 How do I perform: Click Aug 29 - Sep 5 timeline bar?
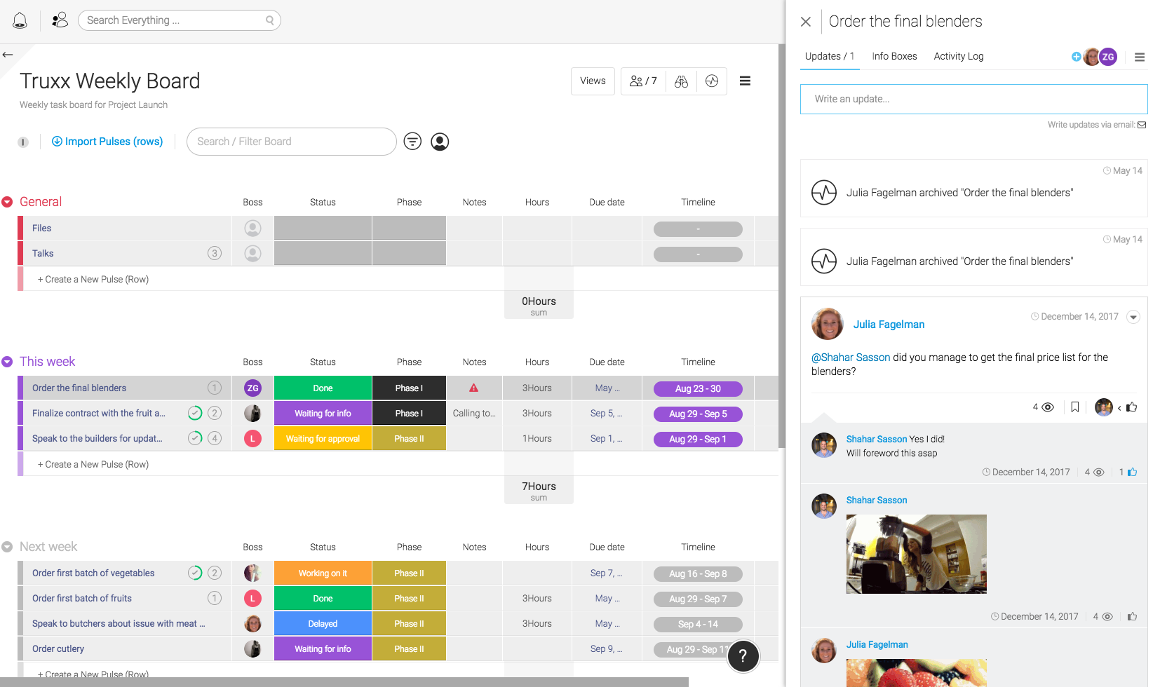698,414
